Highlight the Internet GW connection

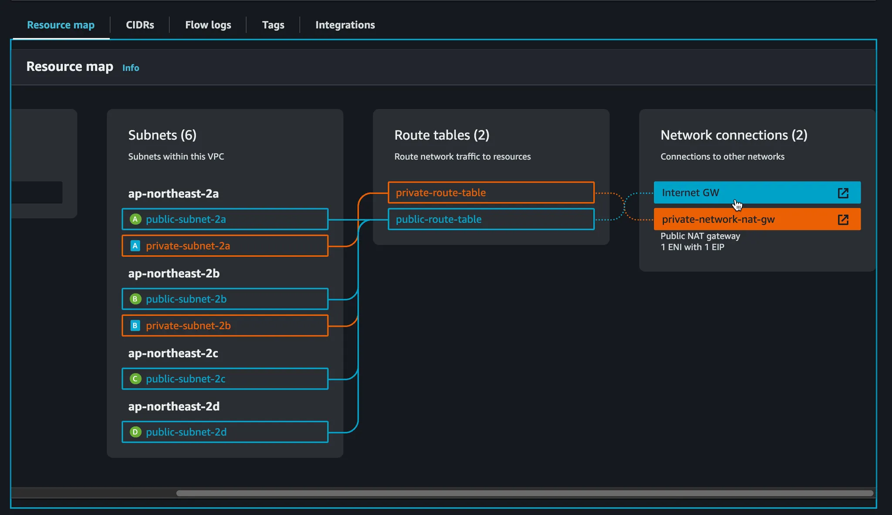click(740, 193)
